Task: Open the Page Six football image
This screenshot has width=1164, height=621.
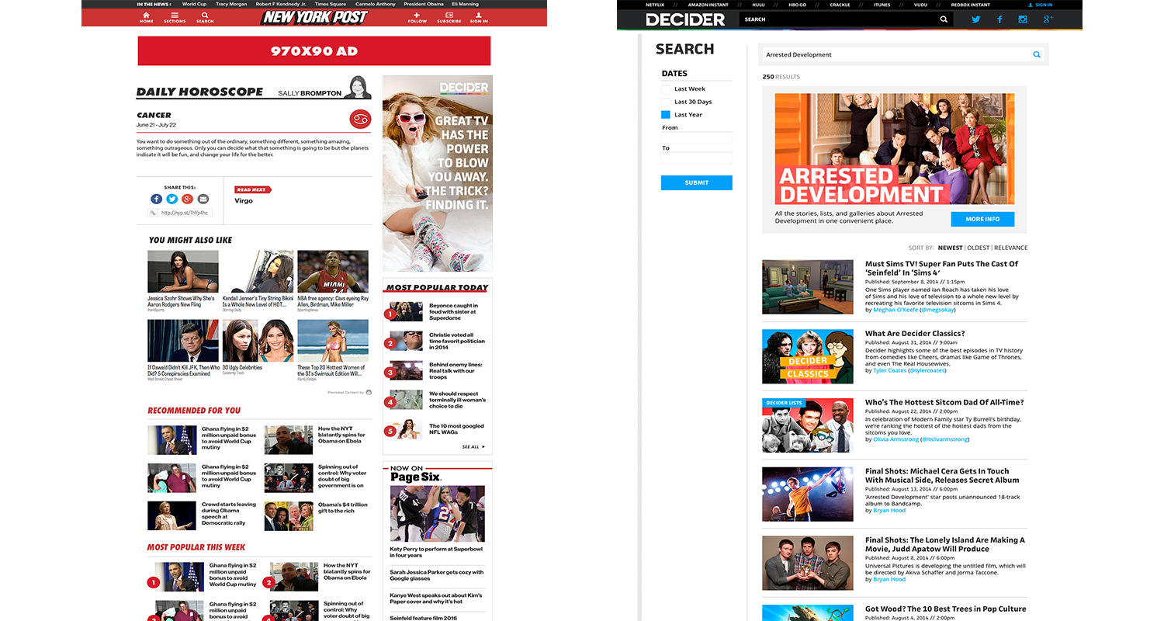Action: [x=438, y=513]
